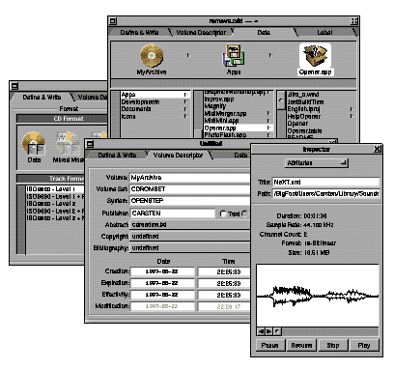Expand Opener.app in the browser column
Viewport: 394px width, 370px height.
(269, 128)
